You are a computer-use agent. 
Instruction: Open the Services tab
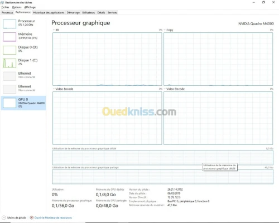point(112,13)
